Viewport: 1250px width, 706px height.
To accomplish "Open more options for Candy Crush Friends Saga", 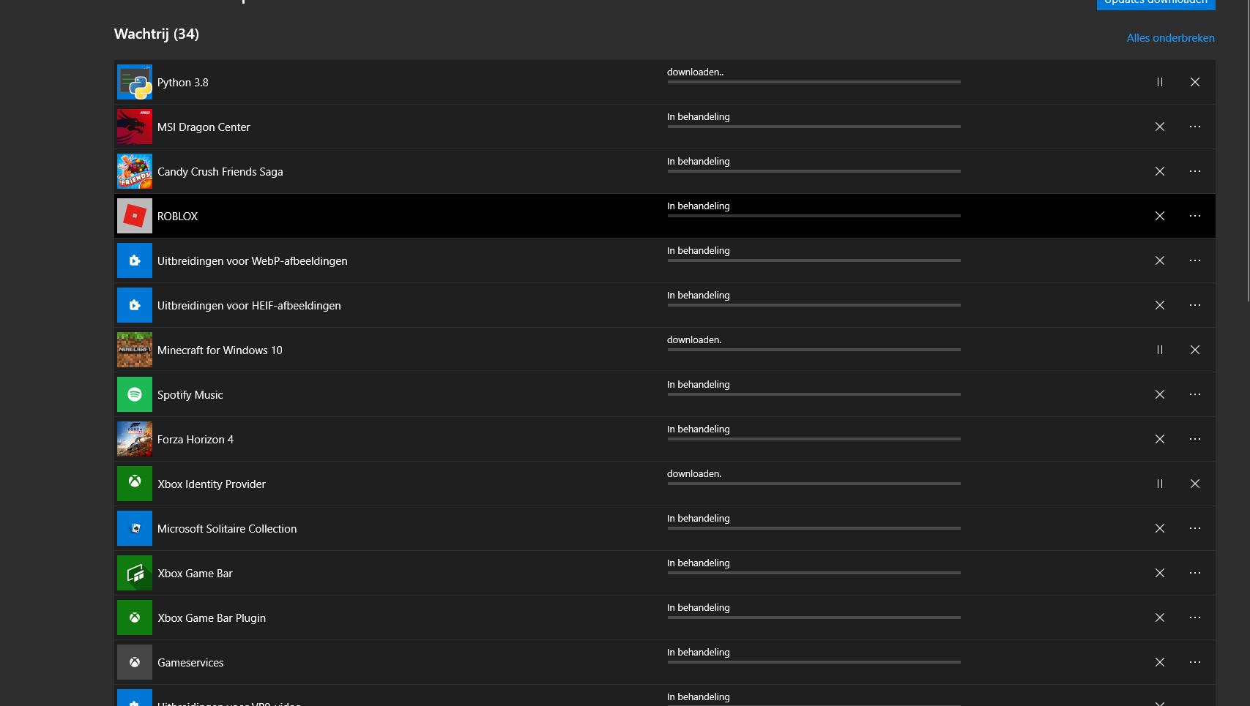I will (1195, 171).
